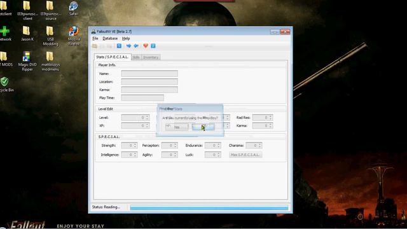
Task: Click the Charisma spinner box
Action: (x=254, y=146)
